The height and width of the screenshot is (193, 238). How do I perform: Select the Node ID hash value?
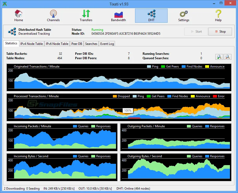126,34
